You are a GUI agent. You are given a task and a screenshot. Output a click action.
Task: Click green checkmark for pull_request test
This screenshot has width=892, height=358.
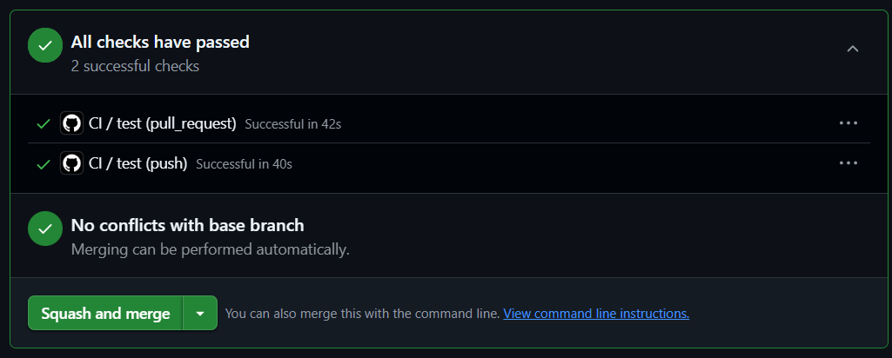pos(44,124)
